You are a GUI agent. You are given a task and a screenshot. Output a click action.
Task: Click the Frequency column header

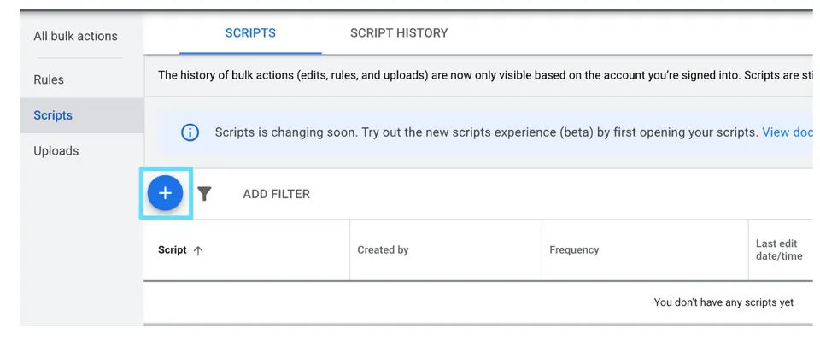tap(574, 250)
